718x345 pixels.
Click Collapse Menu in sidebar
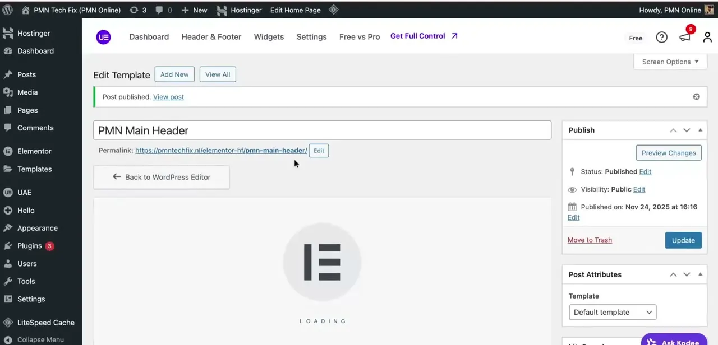pyautogui.click(x=41, y=339)
